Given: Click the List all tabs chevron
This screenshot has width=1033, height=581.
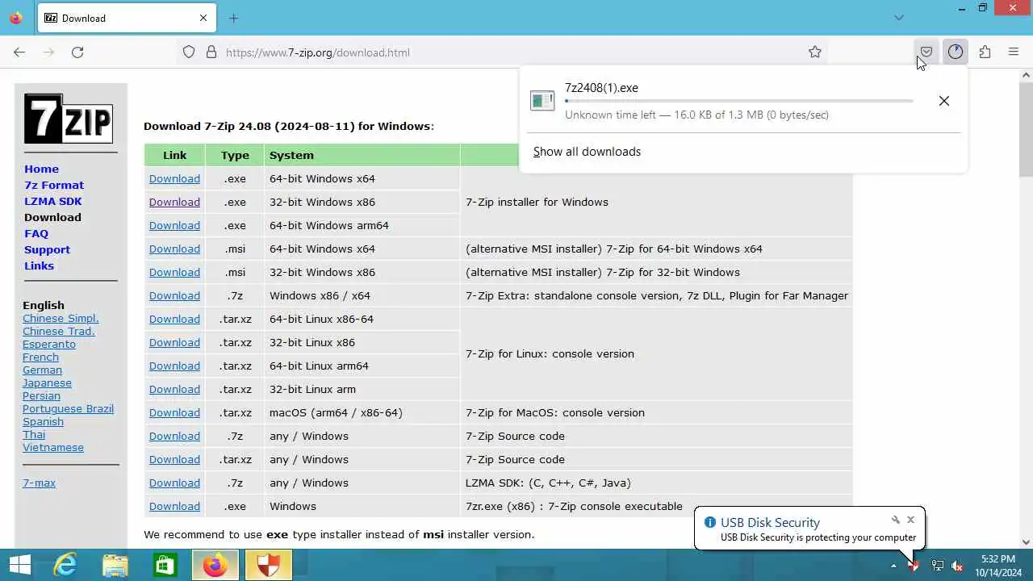Looking at the screenshot, I should 899,18.
